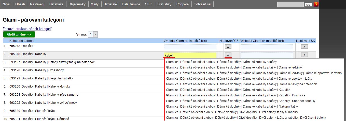Viewport: 346px width, 121px height.
Task: Open the Objednávky menu
Action: tap(77, 4)
